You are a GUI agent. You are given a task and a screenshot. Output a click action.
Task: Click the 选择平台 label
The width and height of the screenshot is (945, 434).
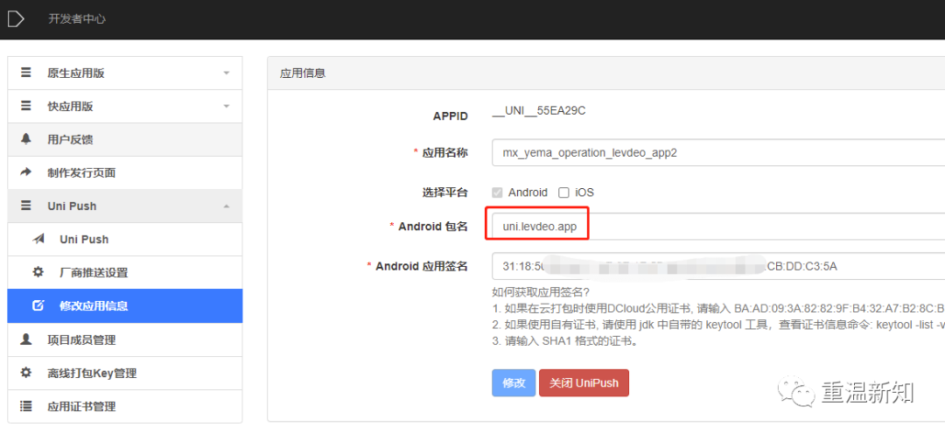(444, 192)
